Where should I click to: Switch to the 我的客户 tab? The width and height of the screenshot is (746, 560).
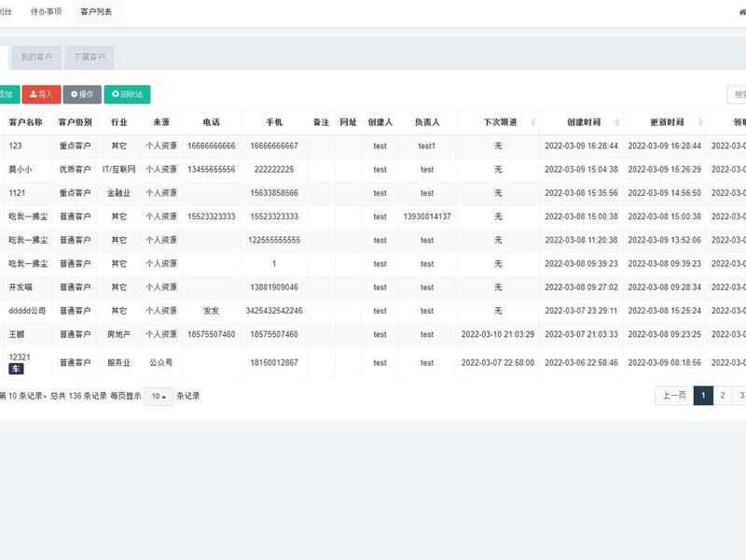36,57
